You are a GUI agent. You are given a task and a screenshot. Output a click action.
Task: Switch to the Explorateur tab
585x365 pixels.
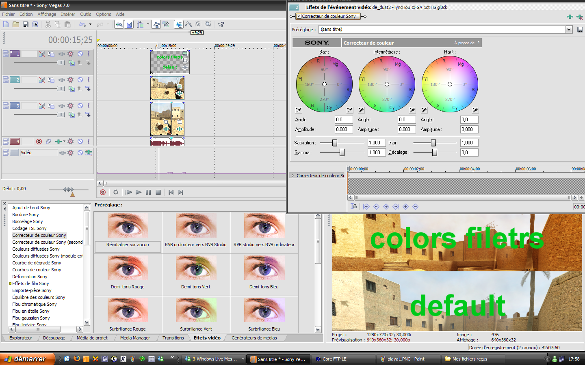click(21, 338)
